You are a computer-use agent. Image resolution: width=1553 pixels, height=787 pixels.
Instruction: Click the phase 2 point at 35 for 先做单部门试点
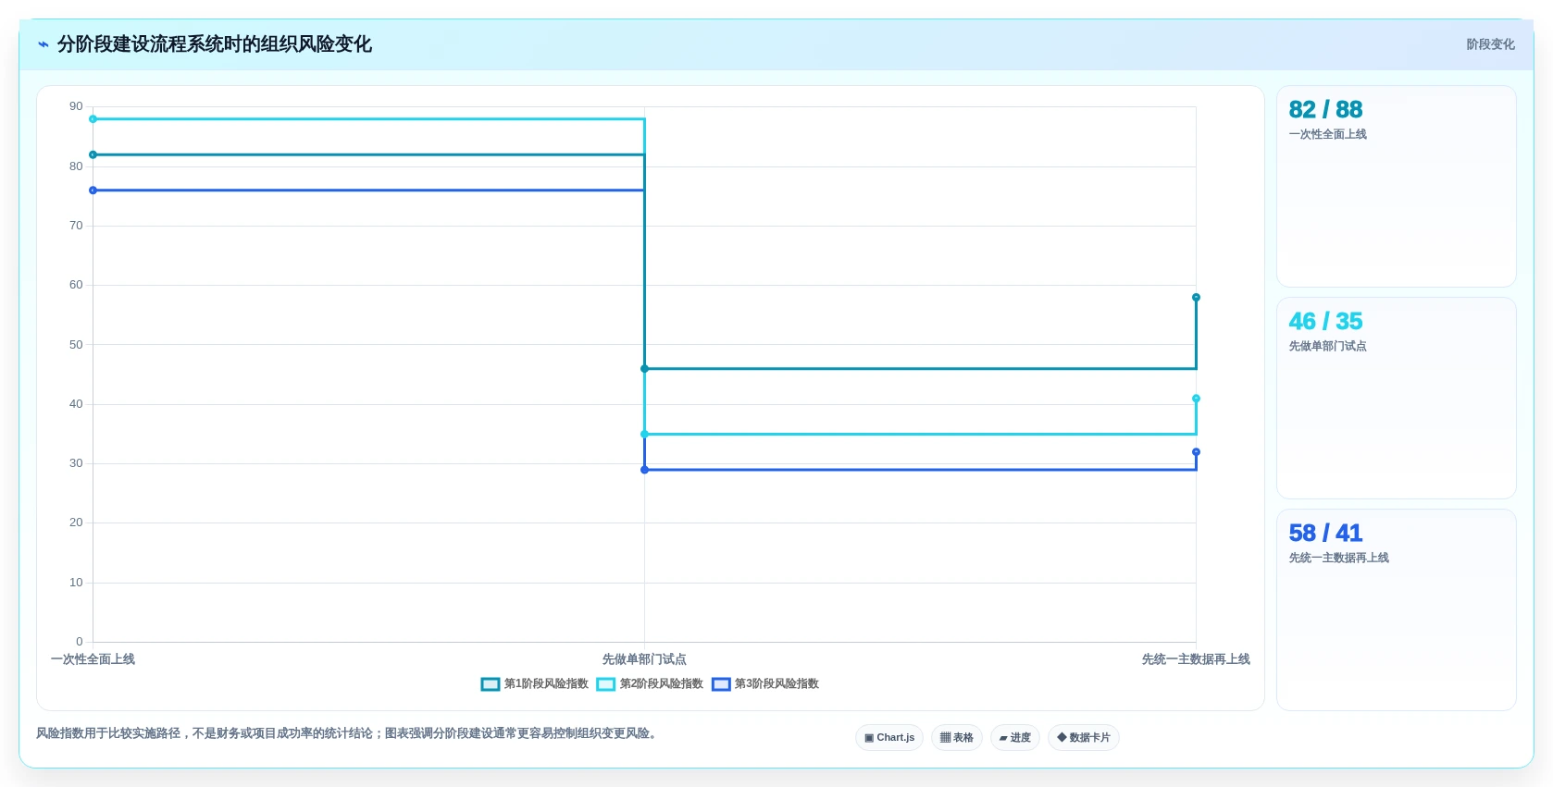[644, 434]
